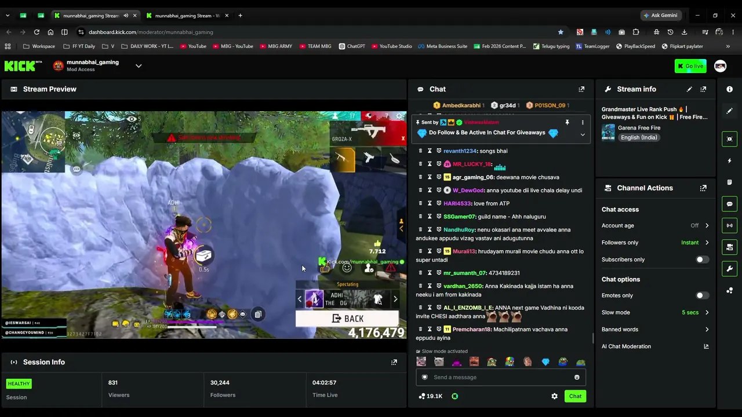Open revanth1234's user profile in chat
This screenshot has width=742, height=417.
point(460,151)
